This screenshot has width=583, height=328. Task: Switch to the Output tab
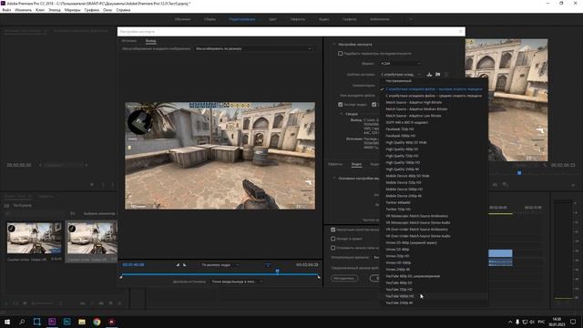point(150,40)
